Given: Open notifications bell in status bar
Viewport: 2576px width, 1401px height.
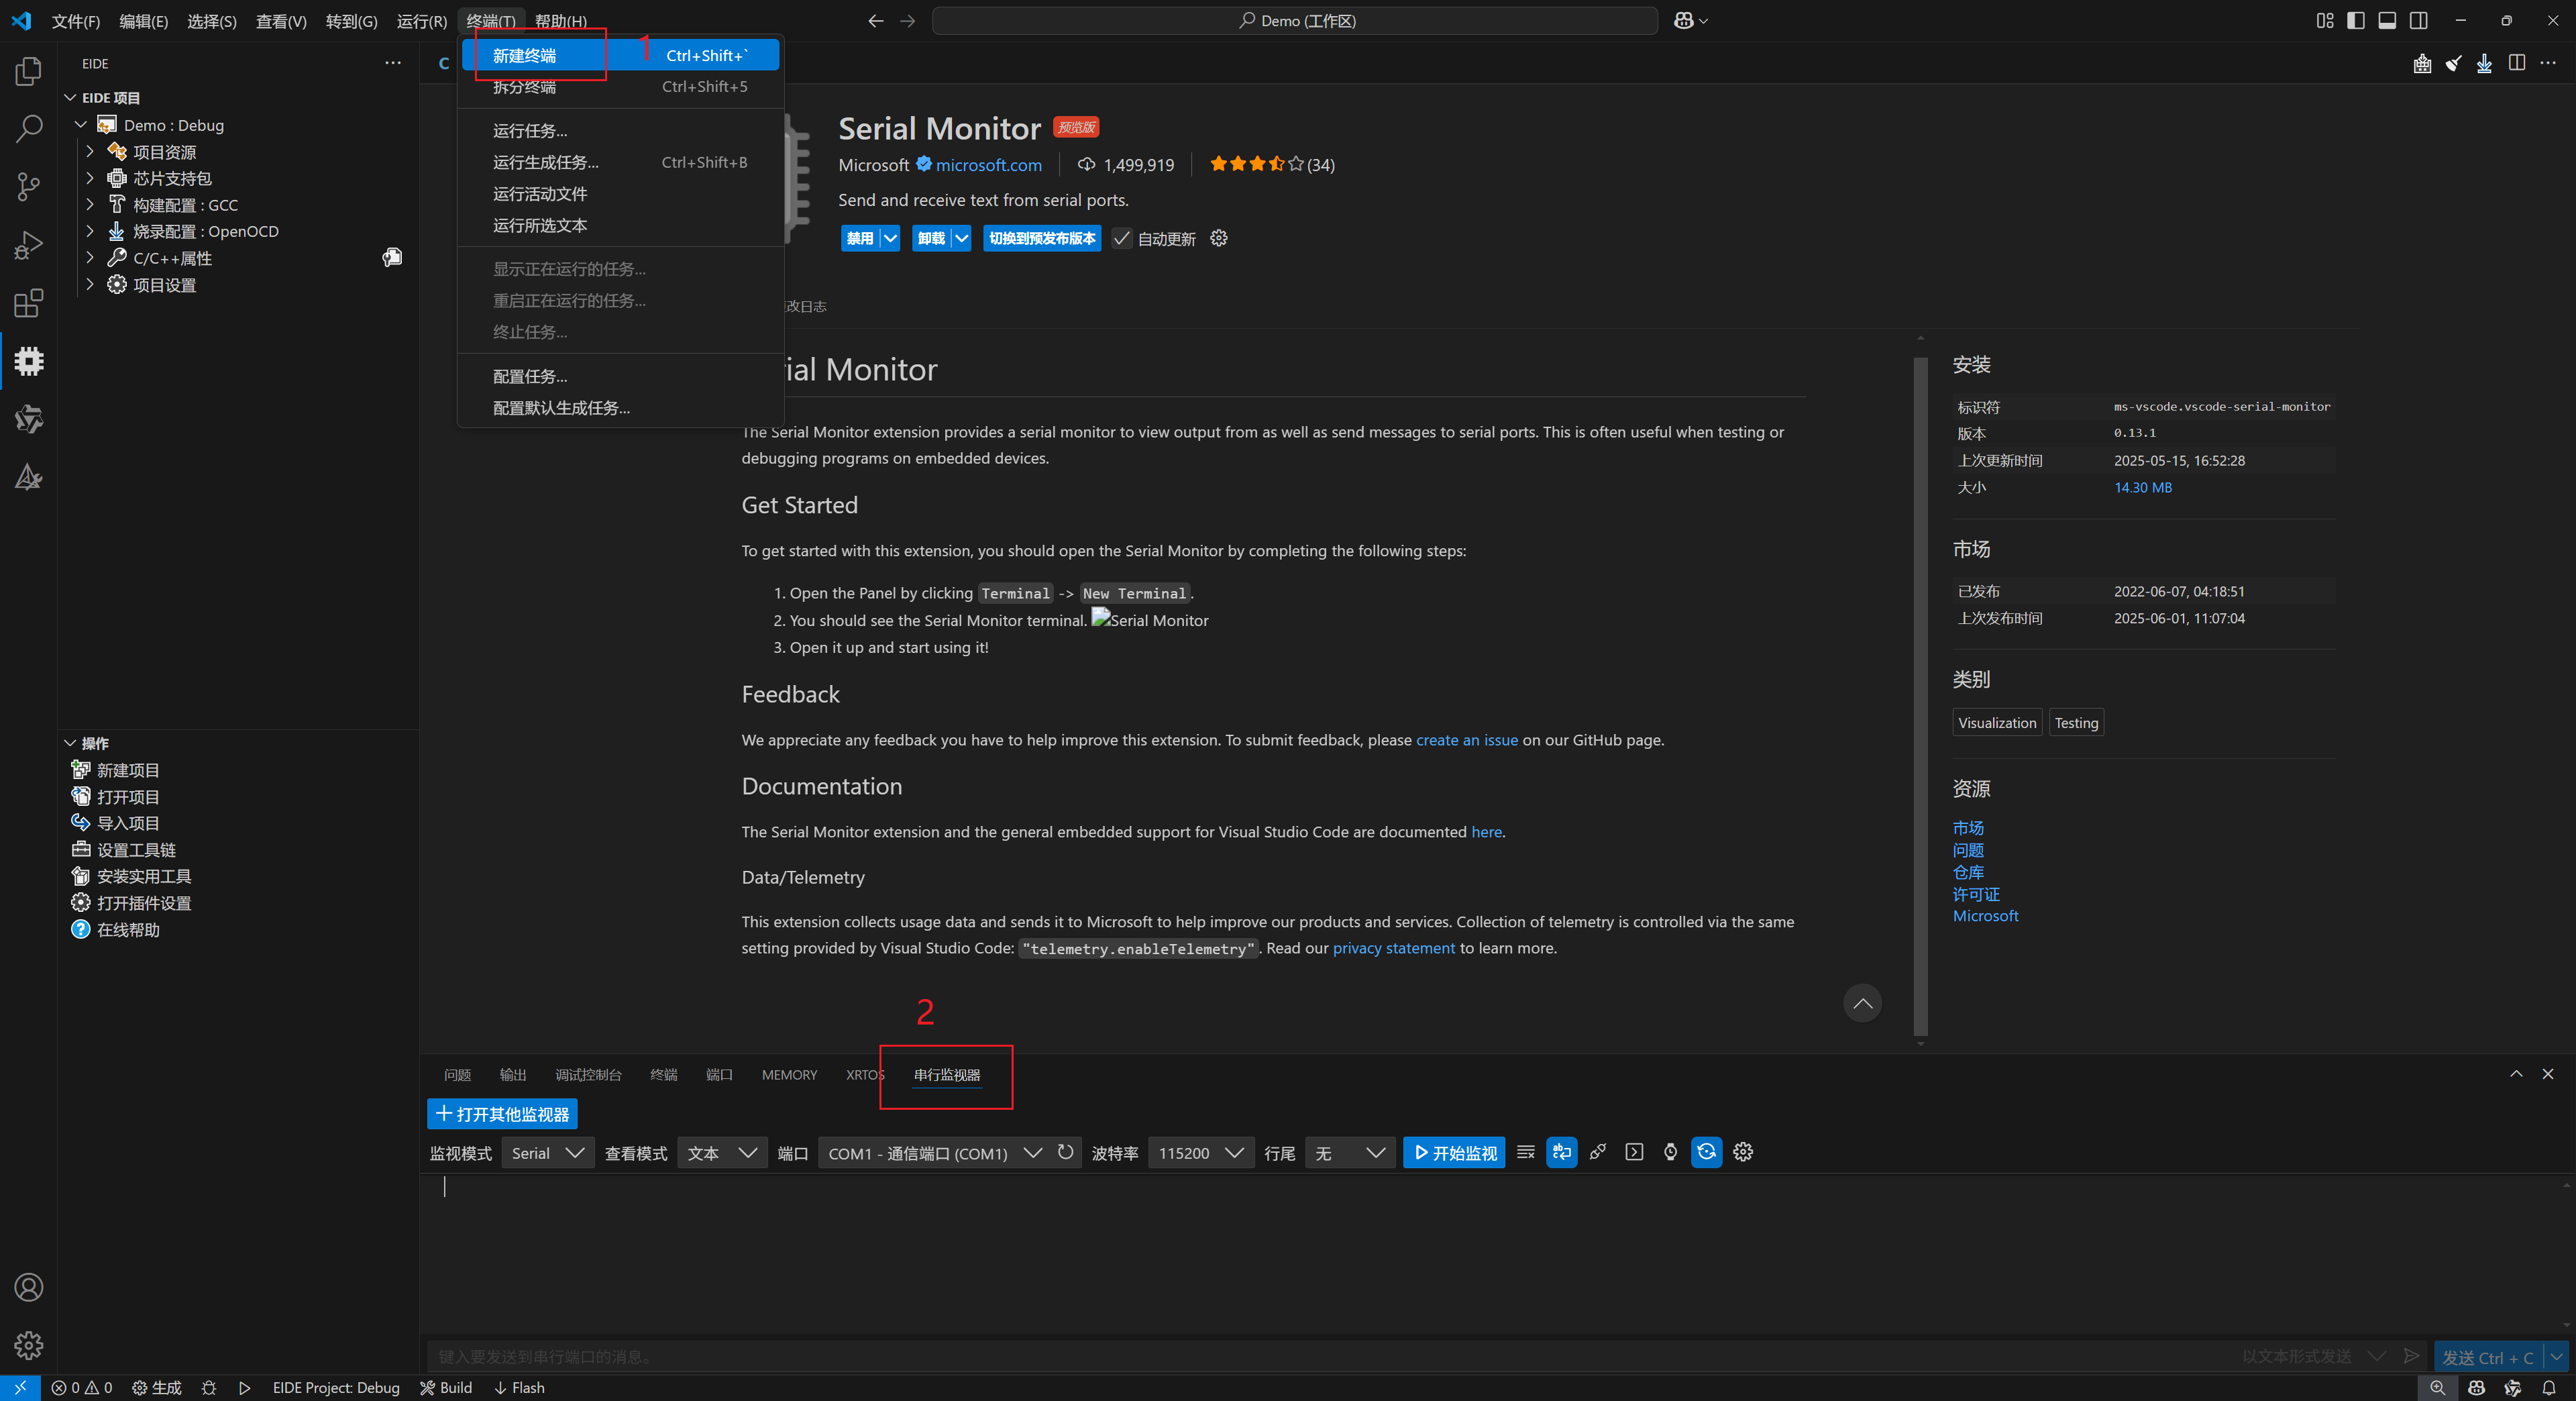Looking at the screenshot, I should coord(2549,1387).
